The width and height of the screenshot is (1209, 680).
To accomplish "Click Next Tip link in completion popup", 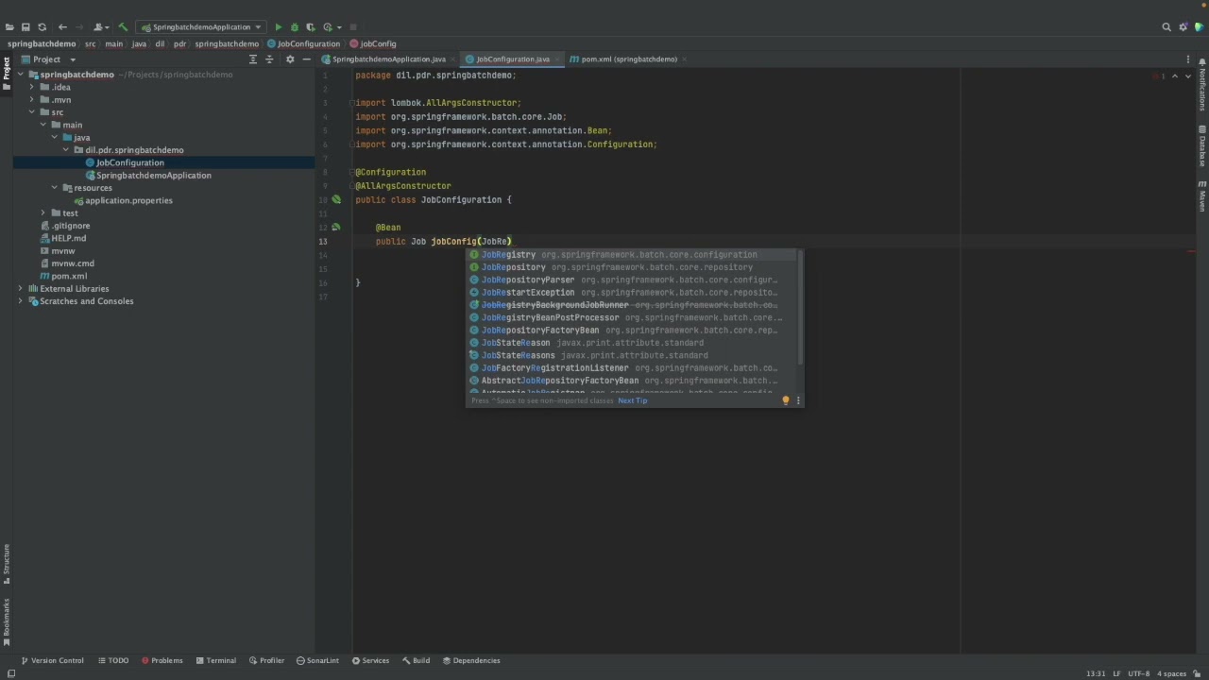I will (632, 400).
